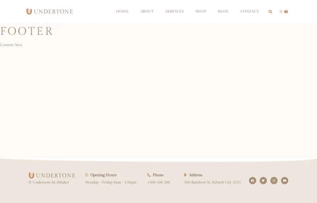Click the clock icon beside Opening Hours

pyautogui.click(x=86, y=175)
